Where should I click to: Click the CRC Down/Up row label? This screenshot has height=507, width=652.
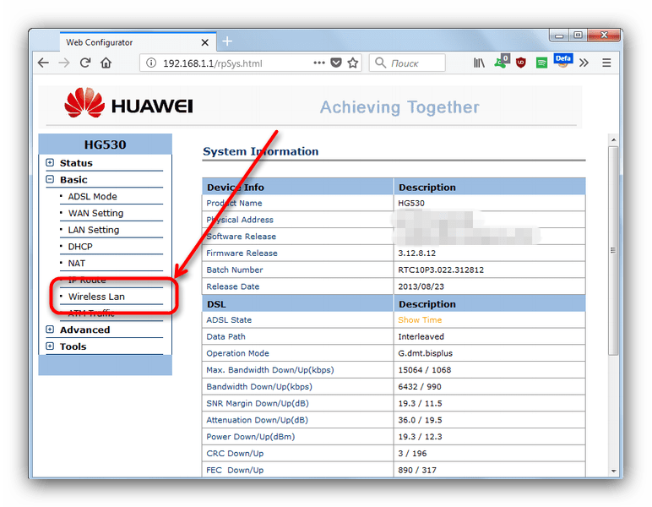pyautogui.click(x=235, y=454)
